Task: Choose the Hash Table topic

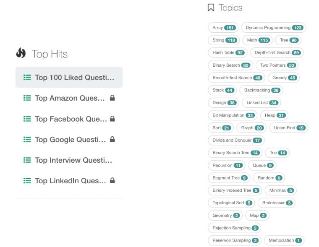Action: coord(227,53)
